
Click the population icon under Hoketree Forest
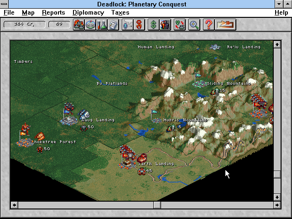40,149
